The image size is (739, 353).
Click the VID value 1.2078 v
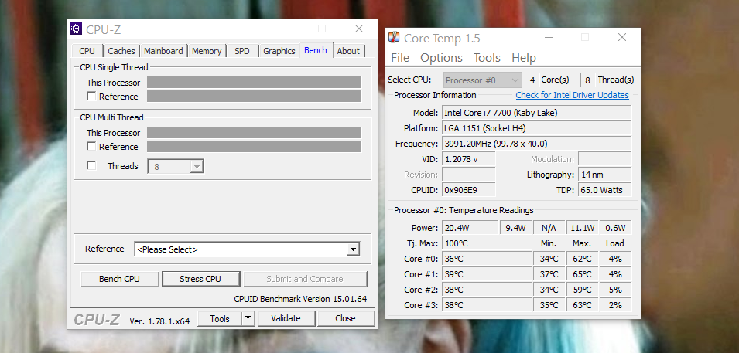click(468, 159)
